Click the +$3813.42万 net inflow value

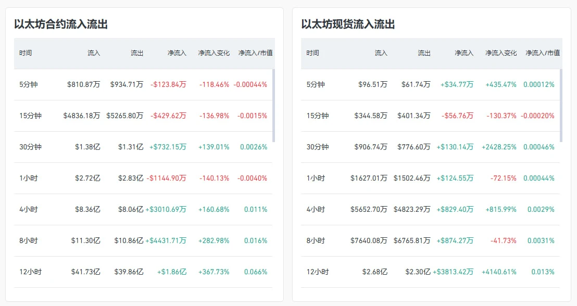tap(453, 272)
